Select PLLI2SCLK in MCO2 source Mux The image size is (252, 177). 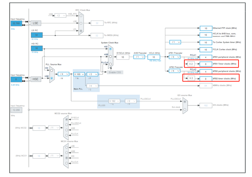pos(67,125)
